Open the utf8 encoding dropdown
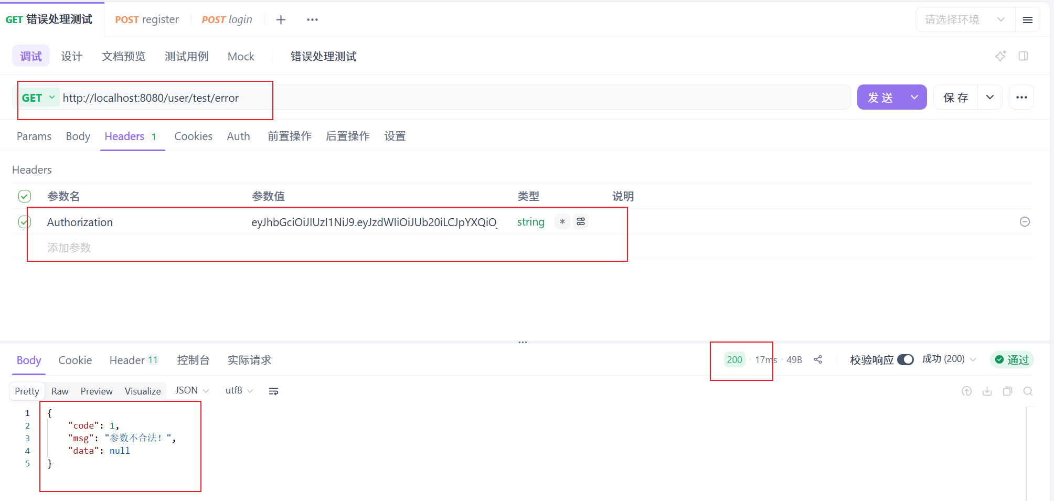 (239, 391)
